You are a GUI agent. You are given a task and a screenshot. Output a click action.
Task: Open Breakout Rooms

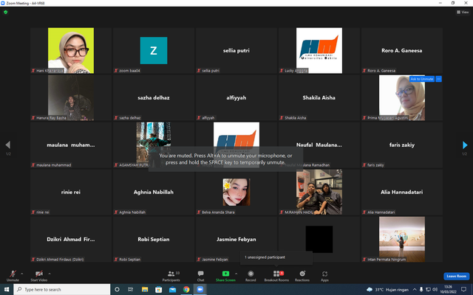point(276,276)
